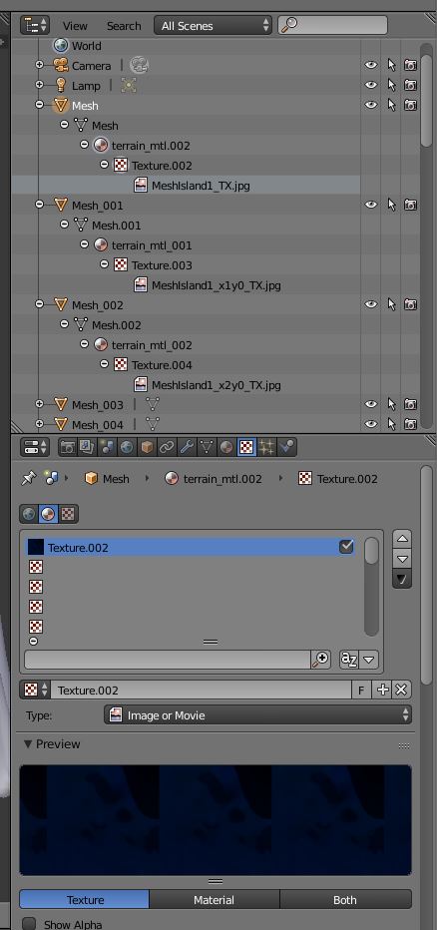Collapse the Mesh_001 object tree
Image resolution: width=437 pixels, height=930 pixels.
pos(40,205)
